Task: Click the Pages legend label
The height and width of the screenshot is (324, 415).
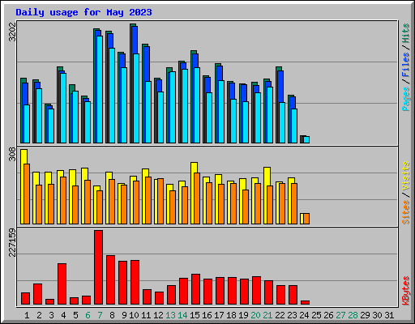Action: (x=406, y=99)
